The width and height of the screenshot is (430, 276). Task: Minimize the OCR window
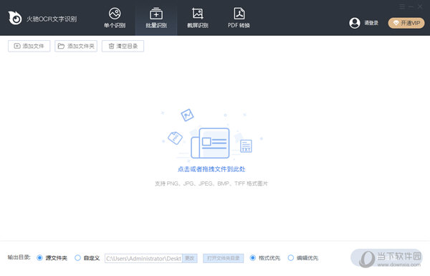coord(411,6)
